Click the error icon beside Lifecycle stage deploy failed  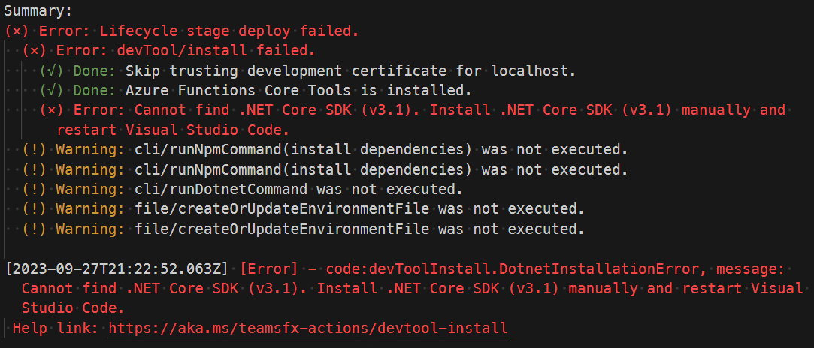[x=17, y=31]
